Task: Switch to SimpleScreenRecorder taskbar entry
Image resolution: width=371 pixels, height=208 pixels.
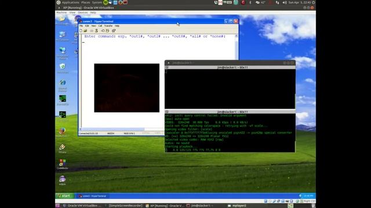Action: click(123, 206)
